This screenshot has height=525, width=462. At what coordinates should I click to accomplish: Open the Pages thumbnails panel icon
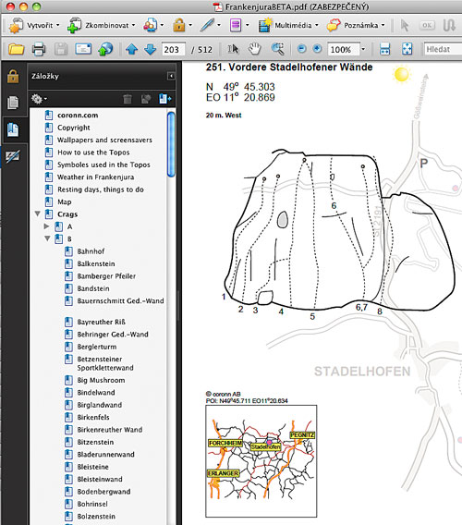point(13,103)
